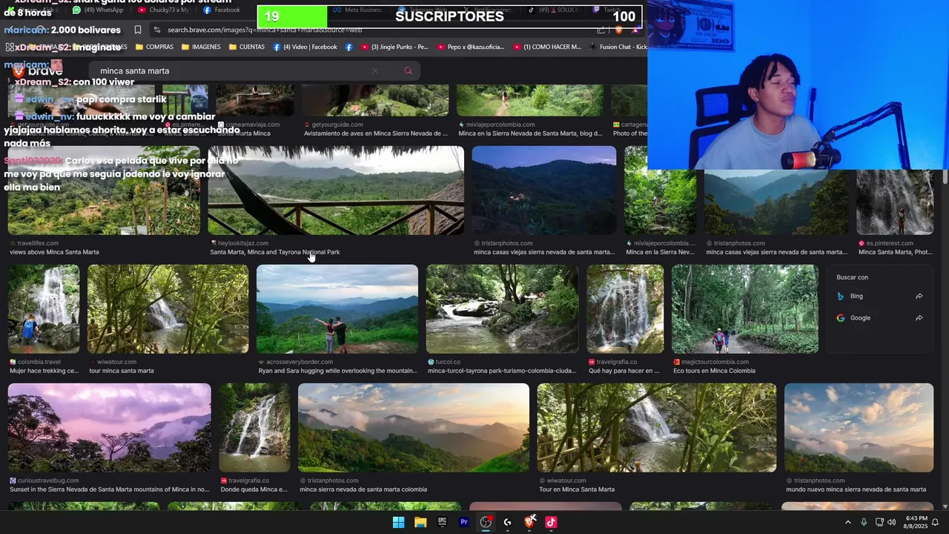Open Logitech G HUB from the taskbar

(507, 522)
